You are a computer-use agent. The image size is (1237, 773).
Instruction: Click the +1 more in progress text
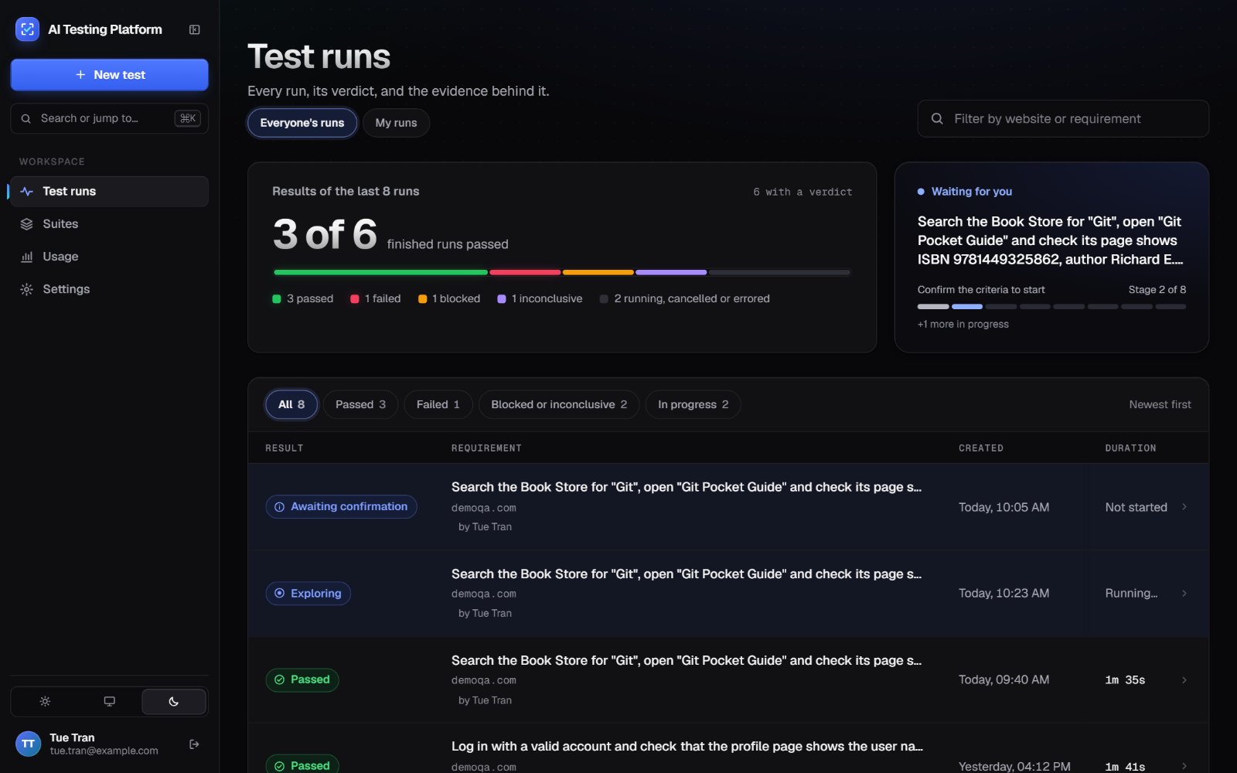pos(963,325)
